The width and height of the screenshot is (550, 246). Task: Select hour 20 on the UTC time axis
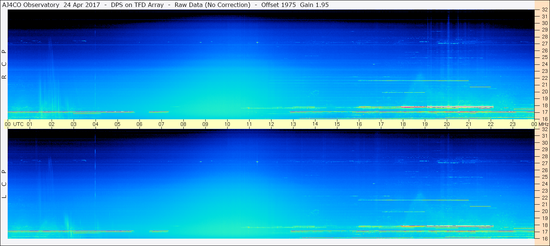(x=447, y=124)
